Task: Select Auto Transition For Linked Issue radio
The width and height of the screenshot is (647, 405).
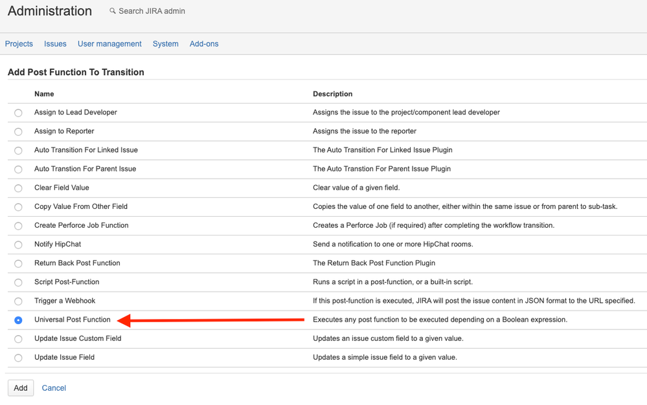Action: (x=18, y=151)
